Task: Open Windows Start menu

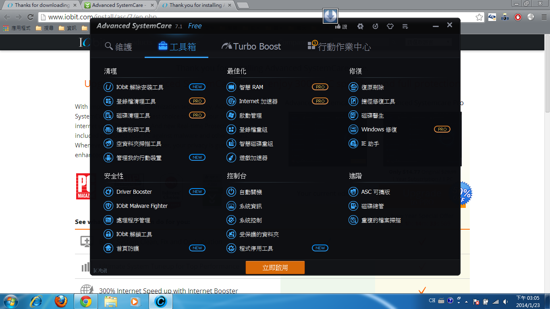Action: (x=10, y=301)
